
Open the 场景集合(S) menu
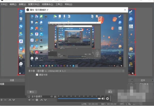click(x=47, y=4)
